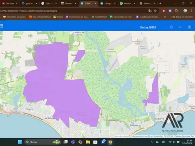Close the ZONAS browser tab

coord(95,3)
